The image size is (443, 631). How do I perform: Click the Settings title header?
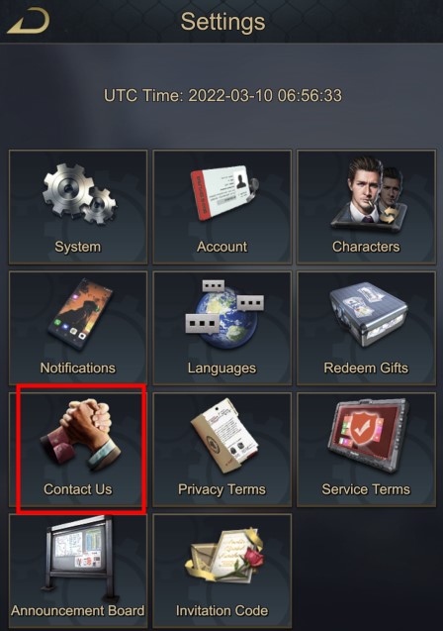point(222,22)
